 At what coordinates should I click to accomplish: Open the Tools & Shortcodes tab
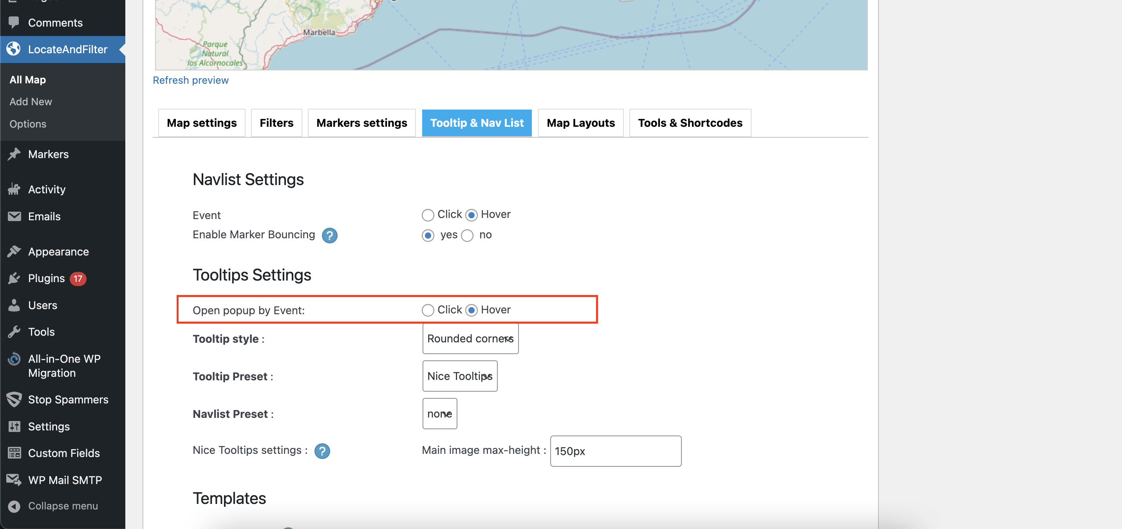[x=690, y=123]
